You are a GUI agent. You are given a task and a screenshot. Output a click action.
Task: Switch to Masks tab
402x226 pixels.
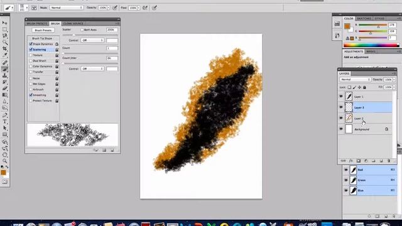tap(371, 51)
